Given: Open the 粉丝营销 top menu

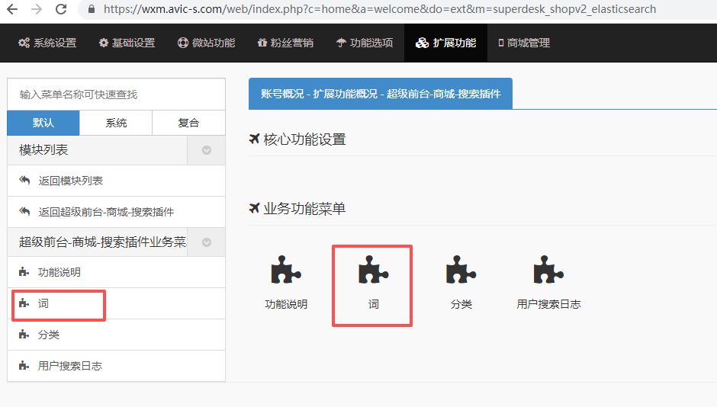Looking at the screenshot, I should click(x=285, y=43).
